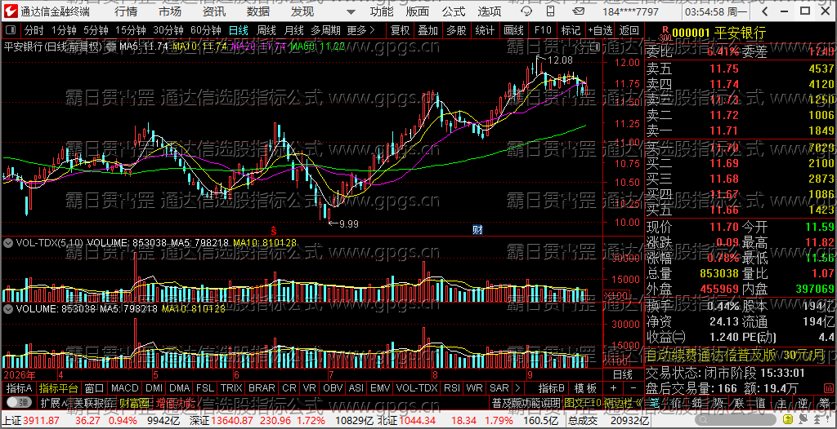Expand more indicators arrow after SAR
837x429 pixels.
point(517,388)
